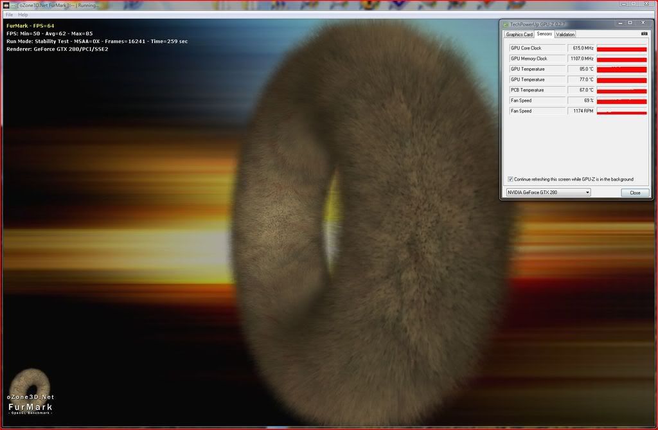Image resolution: width=658 pixels, height=430 pixels.
Task: Click the 1174 RPM Fan Speed graph
Action: [x=621, y=111]
